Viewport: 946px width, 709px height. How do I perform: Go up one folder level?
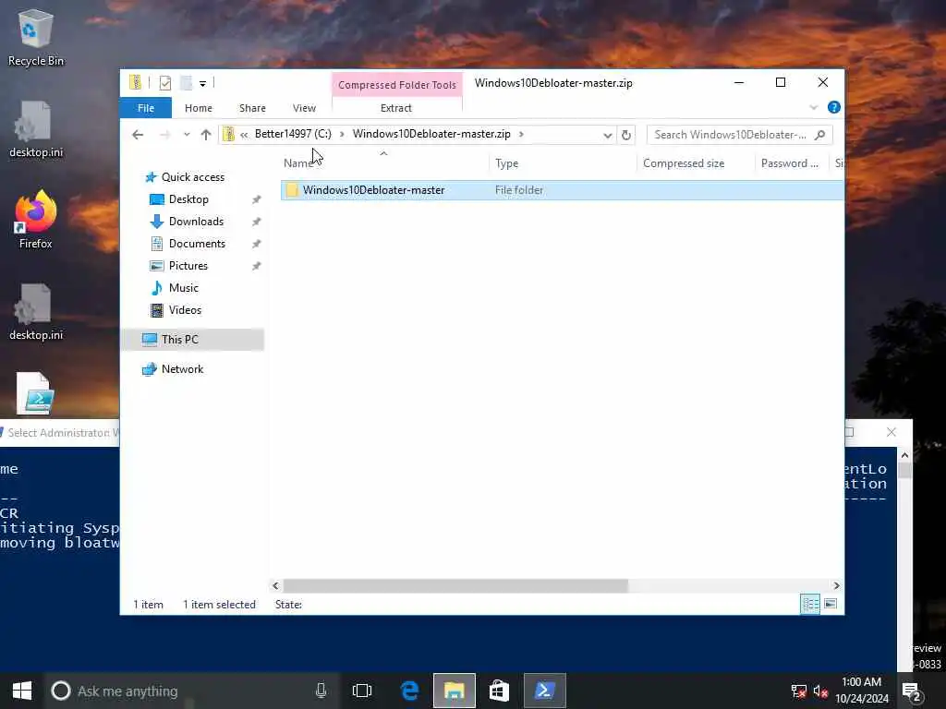tap(206, 135)
